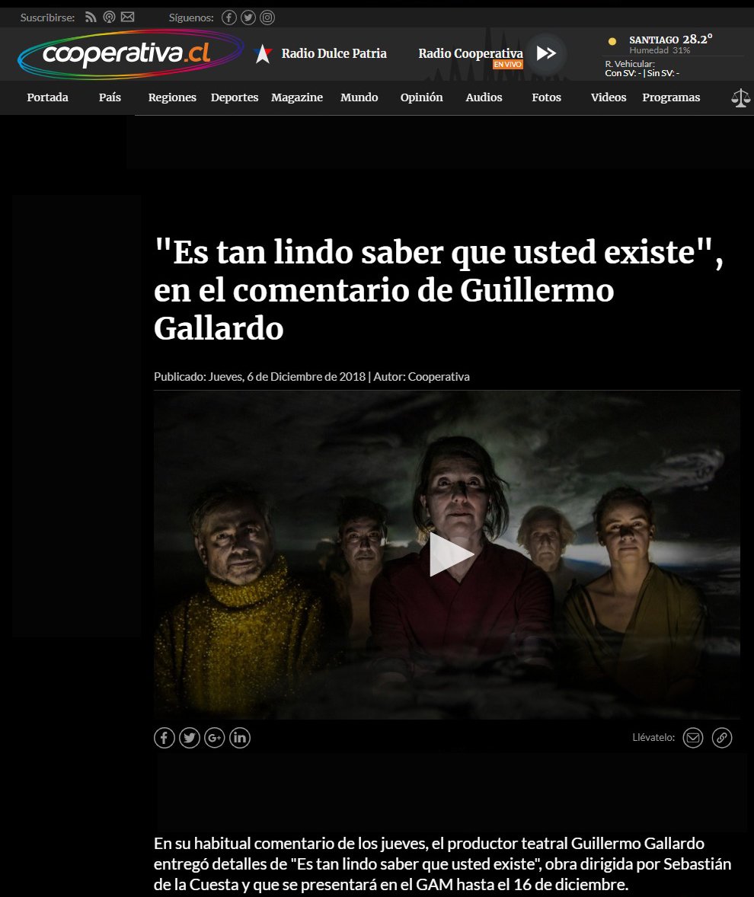Open Radio Dulce Patria link

[x=334, y=53]
